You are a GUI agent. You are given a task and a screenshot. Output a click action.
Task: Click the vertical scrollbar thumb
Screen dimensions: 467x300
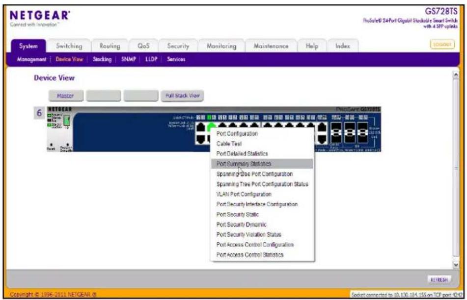[456, 168]
